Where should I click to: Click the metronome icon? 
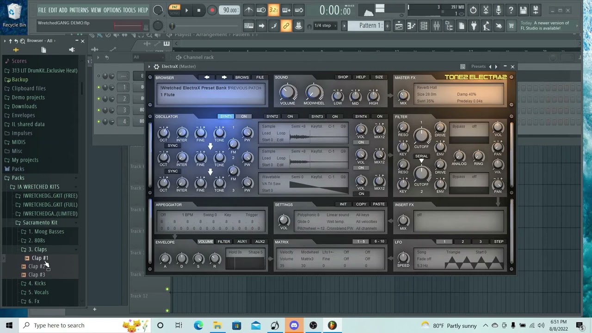click(249, 10)
